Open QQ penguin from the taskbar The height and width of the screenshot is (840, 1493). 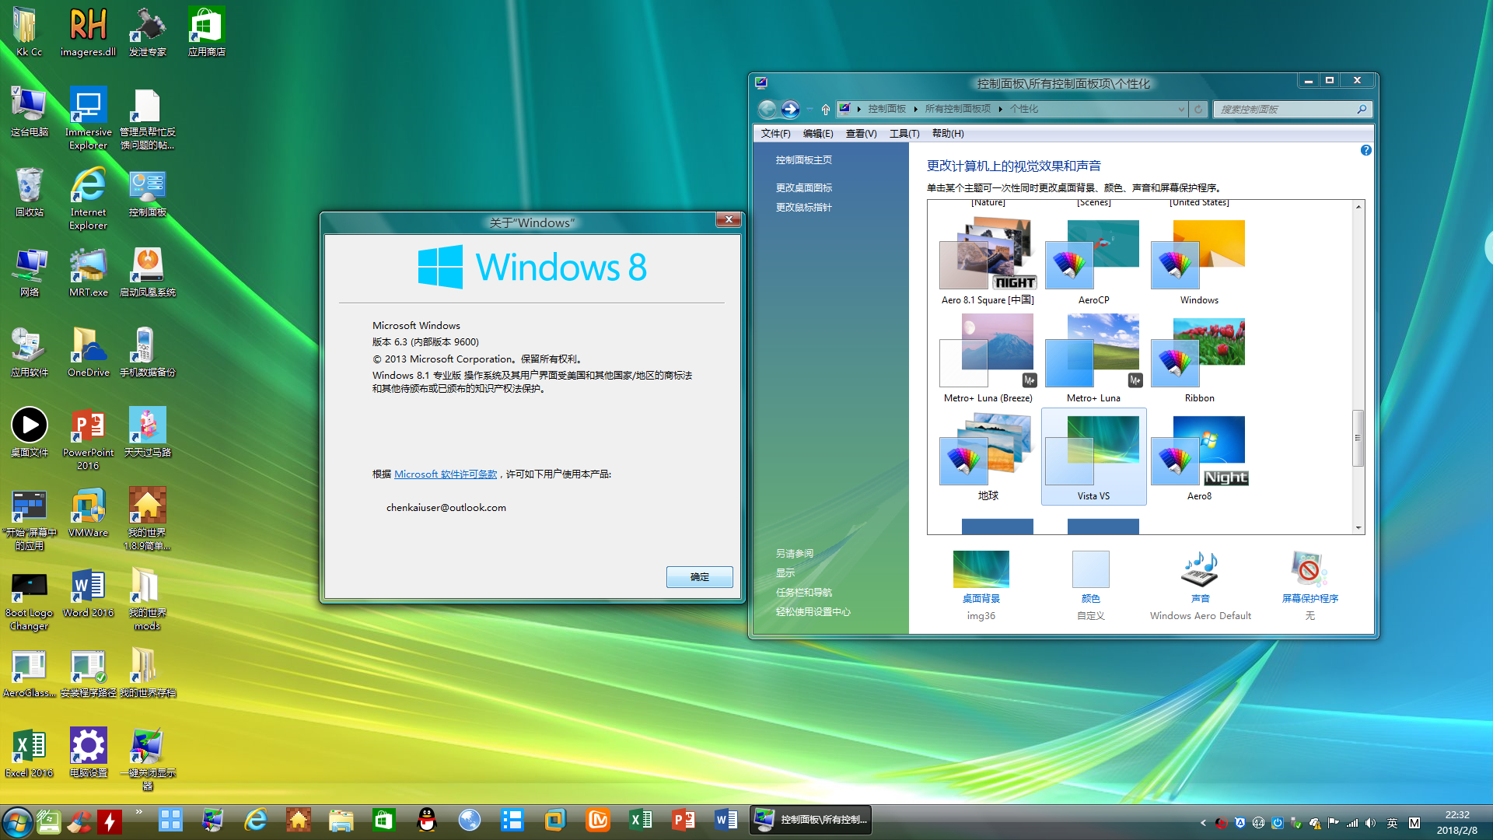427,820
